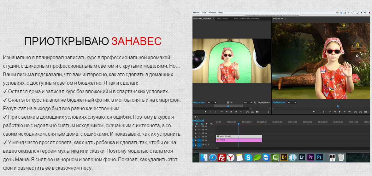
Task: Open Source monitor Fit zoom dropdown
Action: click(x=212, y=103)
